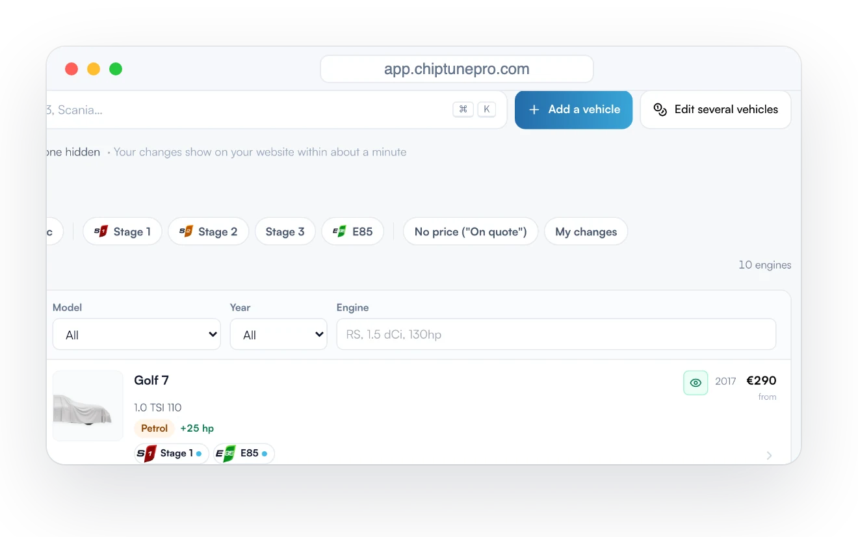Filter by Stage 2
858x537 pixels.
[208, 231]
